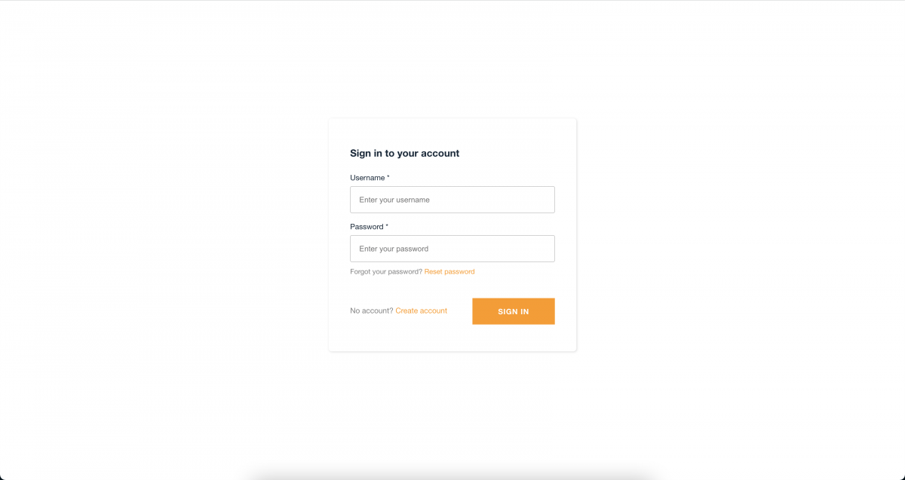Submit the form with SIGN IN

(514, 311)
